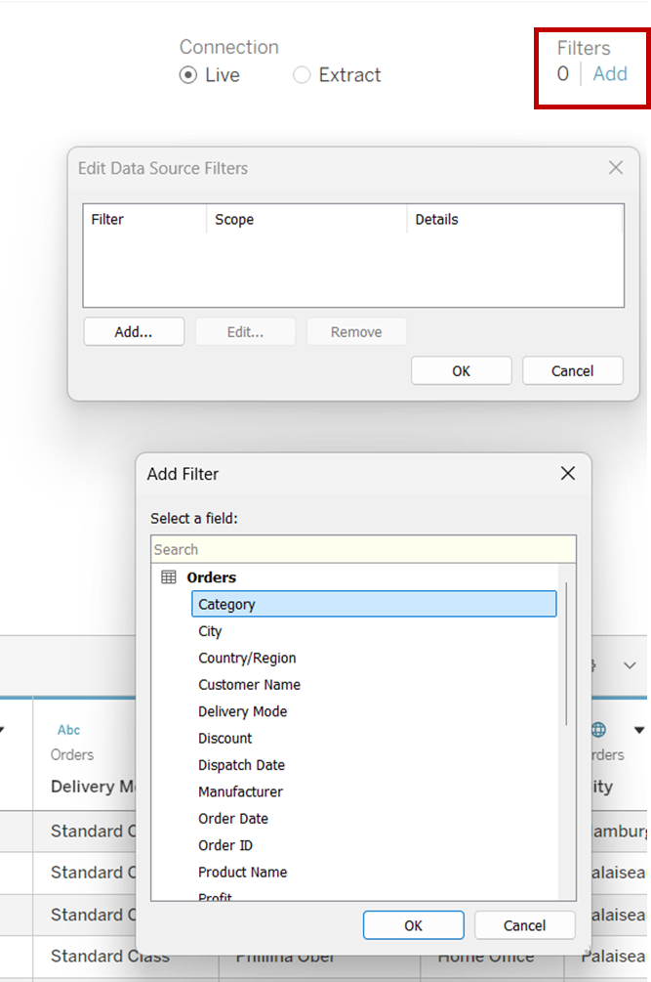This screenshot has width=651, height=982.
Task: Select the Live connection radio button
Action: [188, 75]
